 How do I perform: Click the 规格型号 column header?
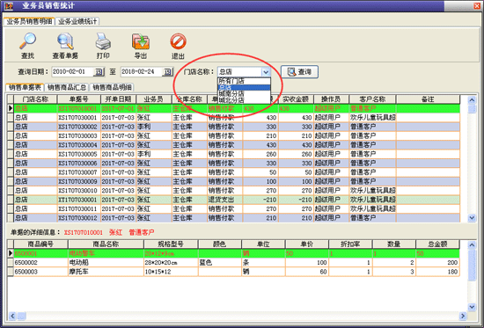pos(171,244)
